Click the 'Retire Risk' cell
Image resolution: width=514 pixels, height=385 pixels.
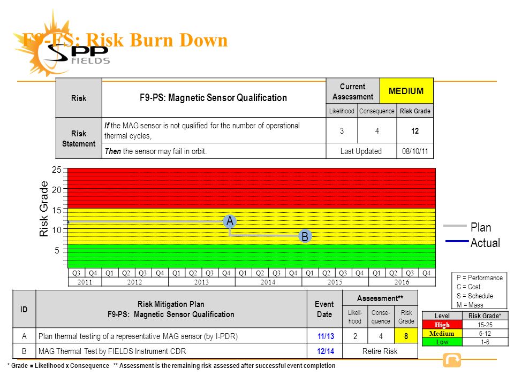(x=380, y=351)
